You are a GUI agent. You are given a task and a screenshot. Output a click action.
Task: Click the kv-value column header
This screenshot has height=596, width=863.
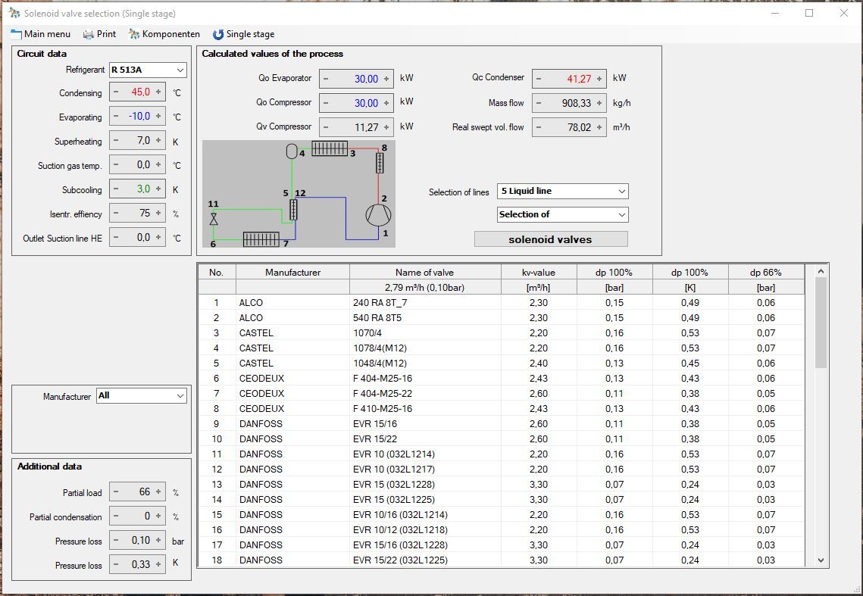[539, 273]
